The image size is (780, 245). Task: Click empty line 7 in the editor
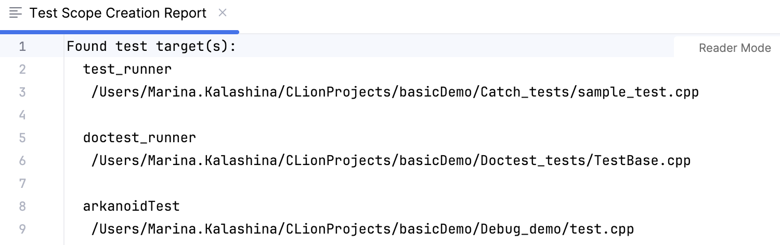(312, 184)
